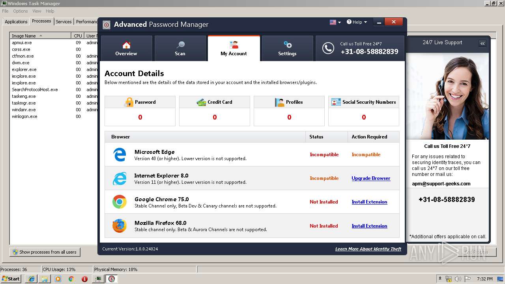Switch to Task Manager Applications tab
The height and width of the screenshot is (284, 505).
tap(16, 22)
